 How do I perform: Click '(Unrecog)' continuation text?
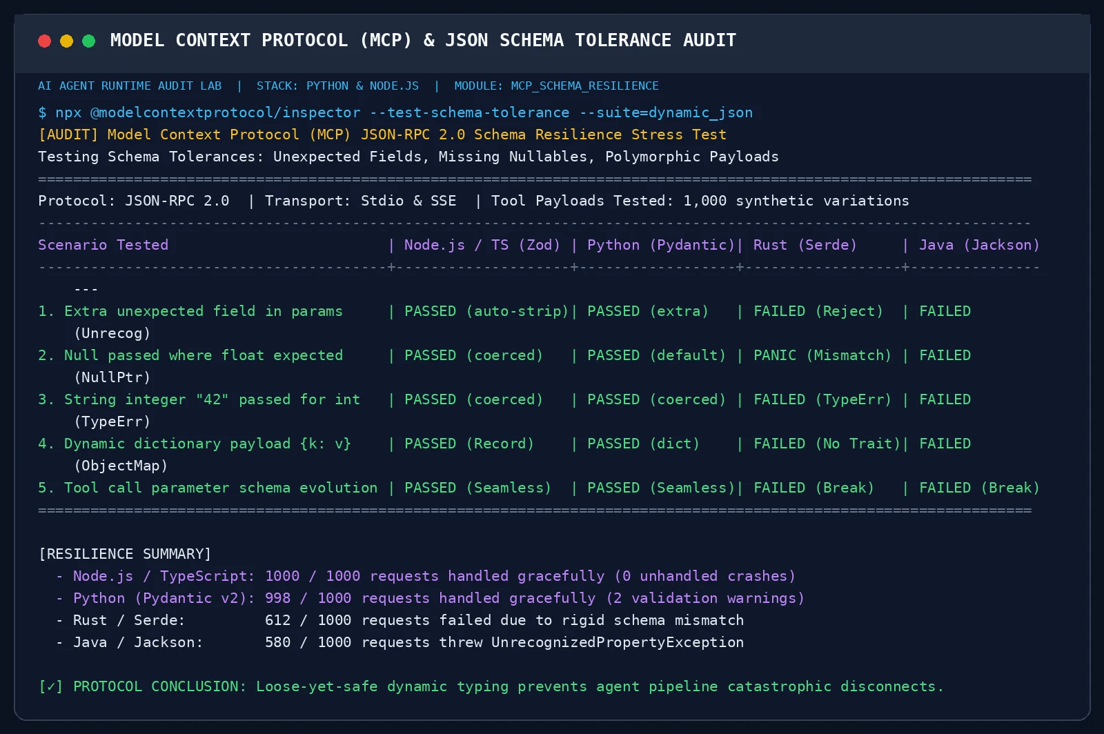point(112,333)
